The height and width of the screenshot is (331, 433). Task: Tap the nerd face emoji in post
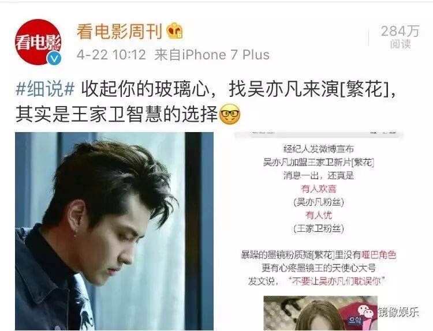click(229, 114)
